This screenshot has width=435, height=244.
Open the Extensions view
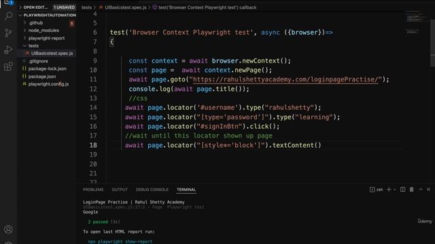pos(8,66)
